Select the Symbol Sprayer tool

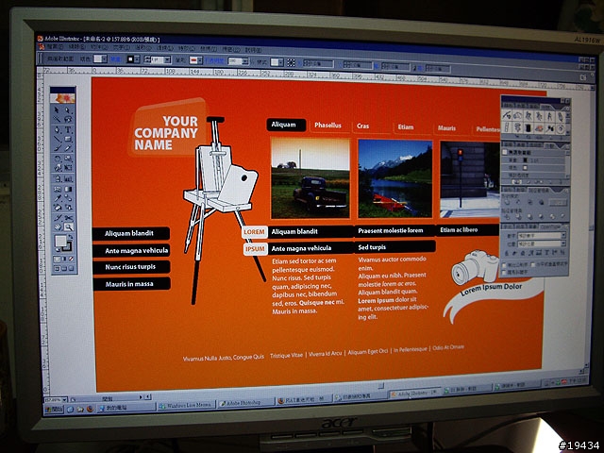click(57, 178)
